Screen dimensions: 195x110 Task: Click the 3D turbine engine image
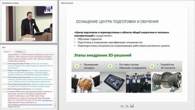(x=167, y=82)
